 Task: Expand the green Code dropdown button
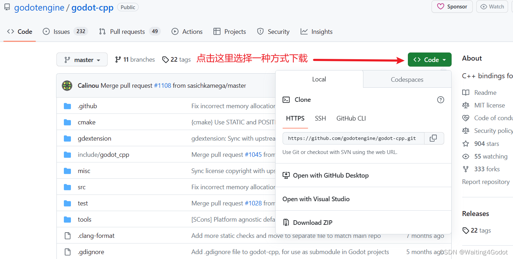tap(429, 59)
